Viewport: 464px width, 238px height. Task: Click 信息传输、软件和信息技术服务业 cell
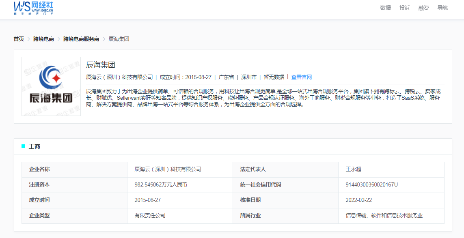[391, 216]
